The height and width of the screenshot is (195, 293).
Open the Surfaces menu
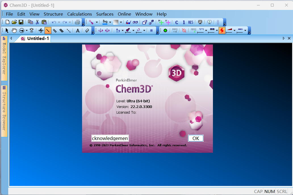(105, 14)
